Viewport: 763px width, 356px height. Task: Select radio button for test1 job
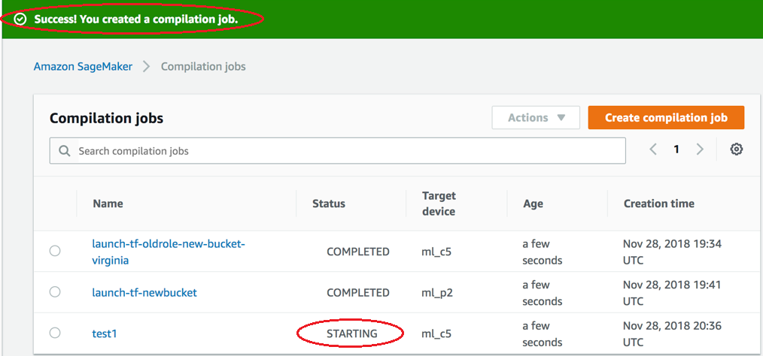55,333
